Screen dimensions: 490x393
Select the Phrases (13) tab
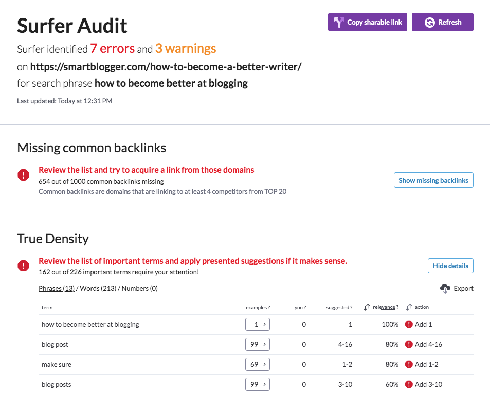coord(57,288)
